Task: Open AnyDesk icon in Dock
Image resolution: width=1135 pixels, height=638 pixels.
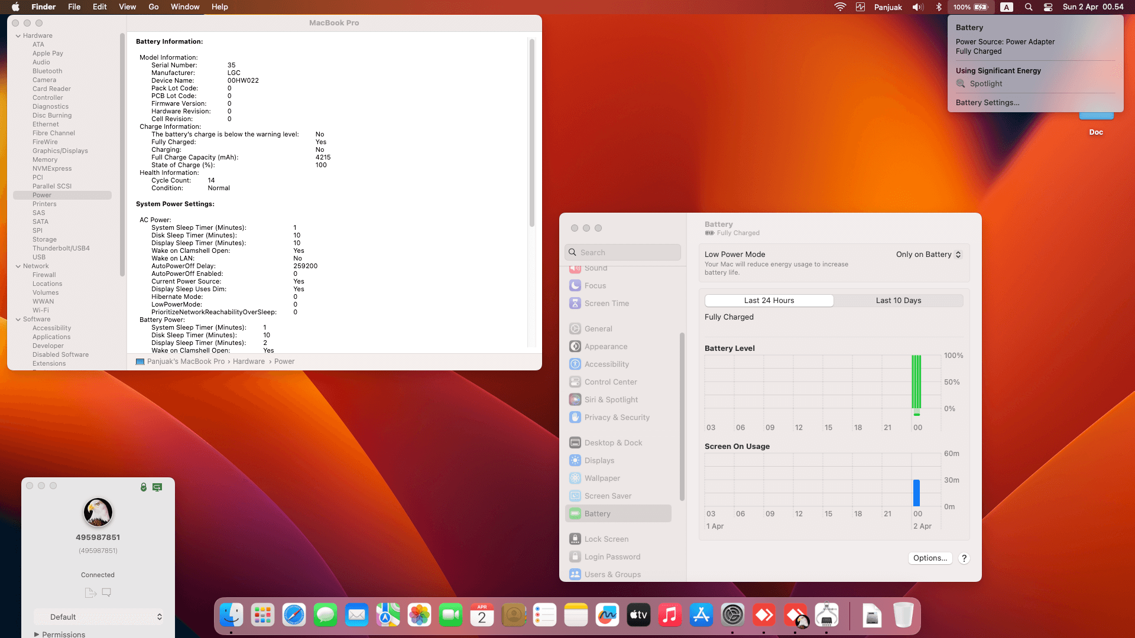Action: (x=764, y=615)
